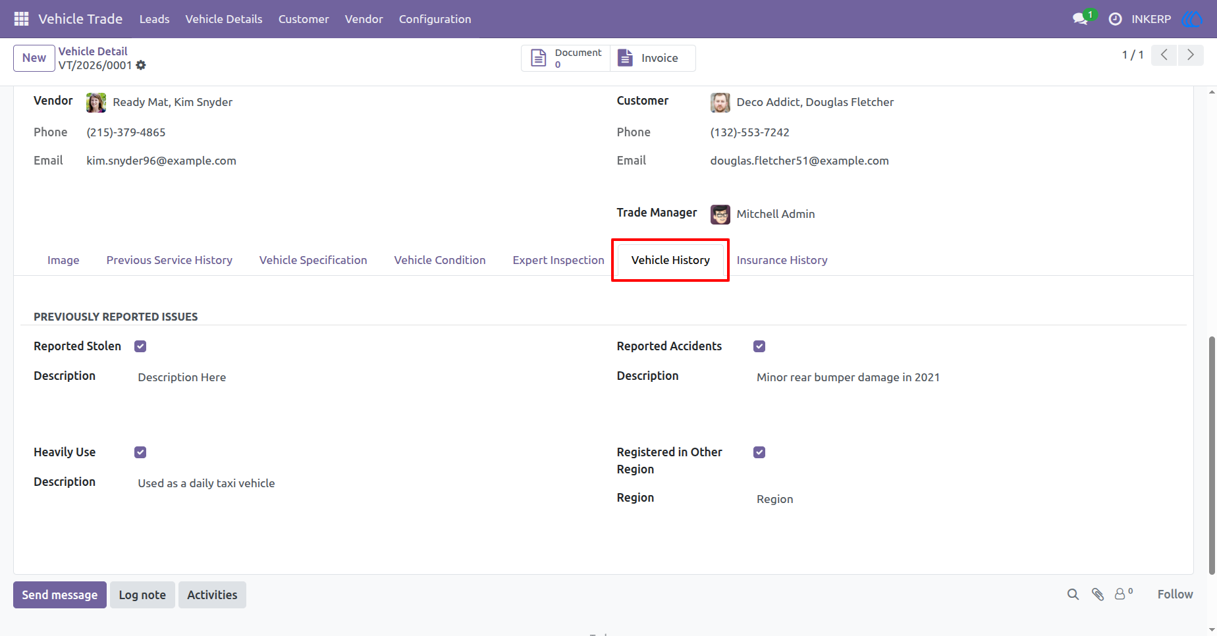Click Send message button

click(60, 595)
